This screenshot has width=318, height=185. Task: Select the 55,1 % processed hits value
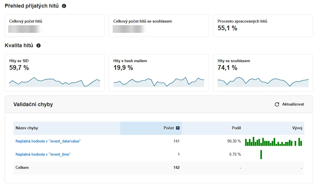[227, 28]
